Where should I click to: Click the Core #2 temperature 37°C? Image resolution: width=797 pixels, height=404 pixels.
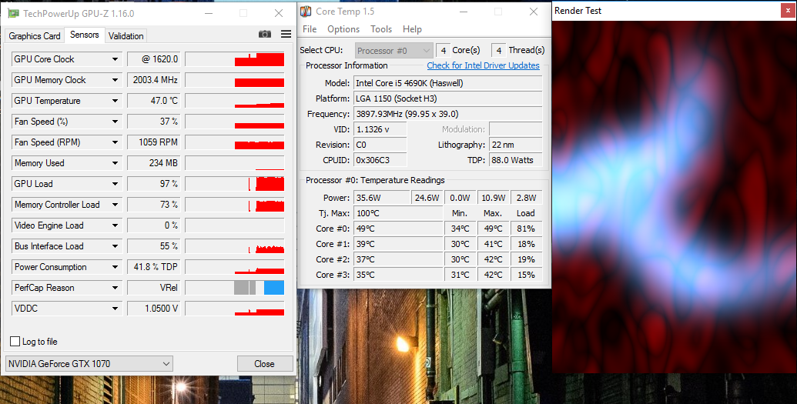(398, 259)
